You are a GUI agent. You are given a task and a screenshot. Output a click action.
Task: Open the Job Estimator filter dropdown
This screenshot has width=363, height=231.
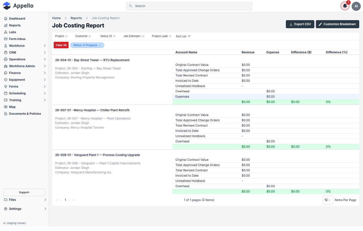[134, 36]
